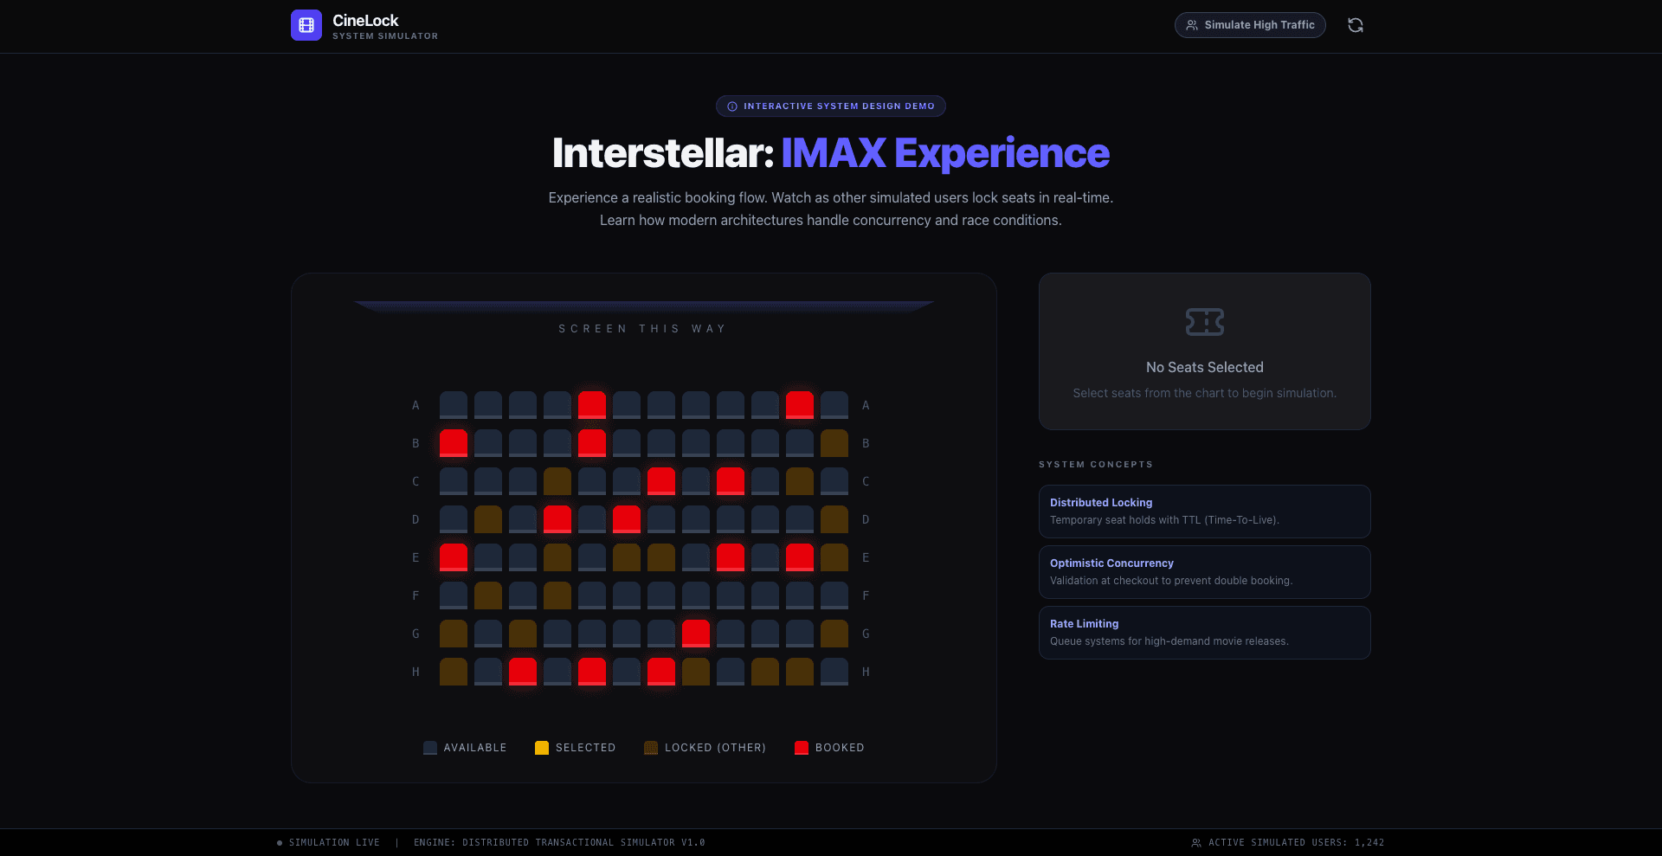This screenshot has width=1662, height=856.
Task: Open the Rate Limiting concept card
Action: tap(1205, 633)
